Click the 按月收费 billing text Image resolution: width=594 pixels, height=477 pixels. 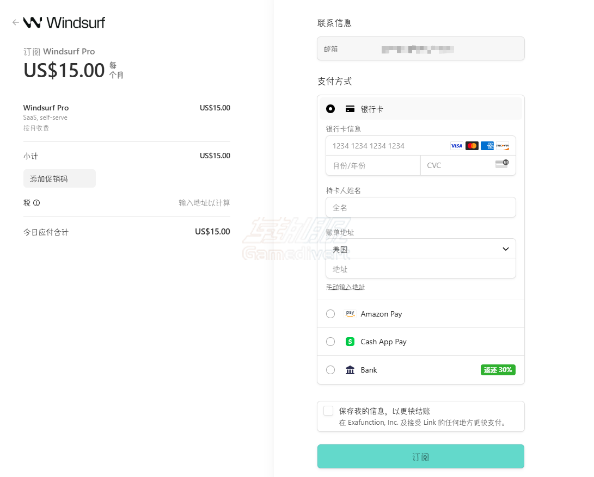[x=36, y=128]
